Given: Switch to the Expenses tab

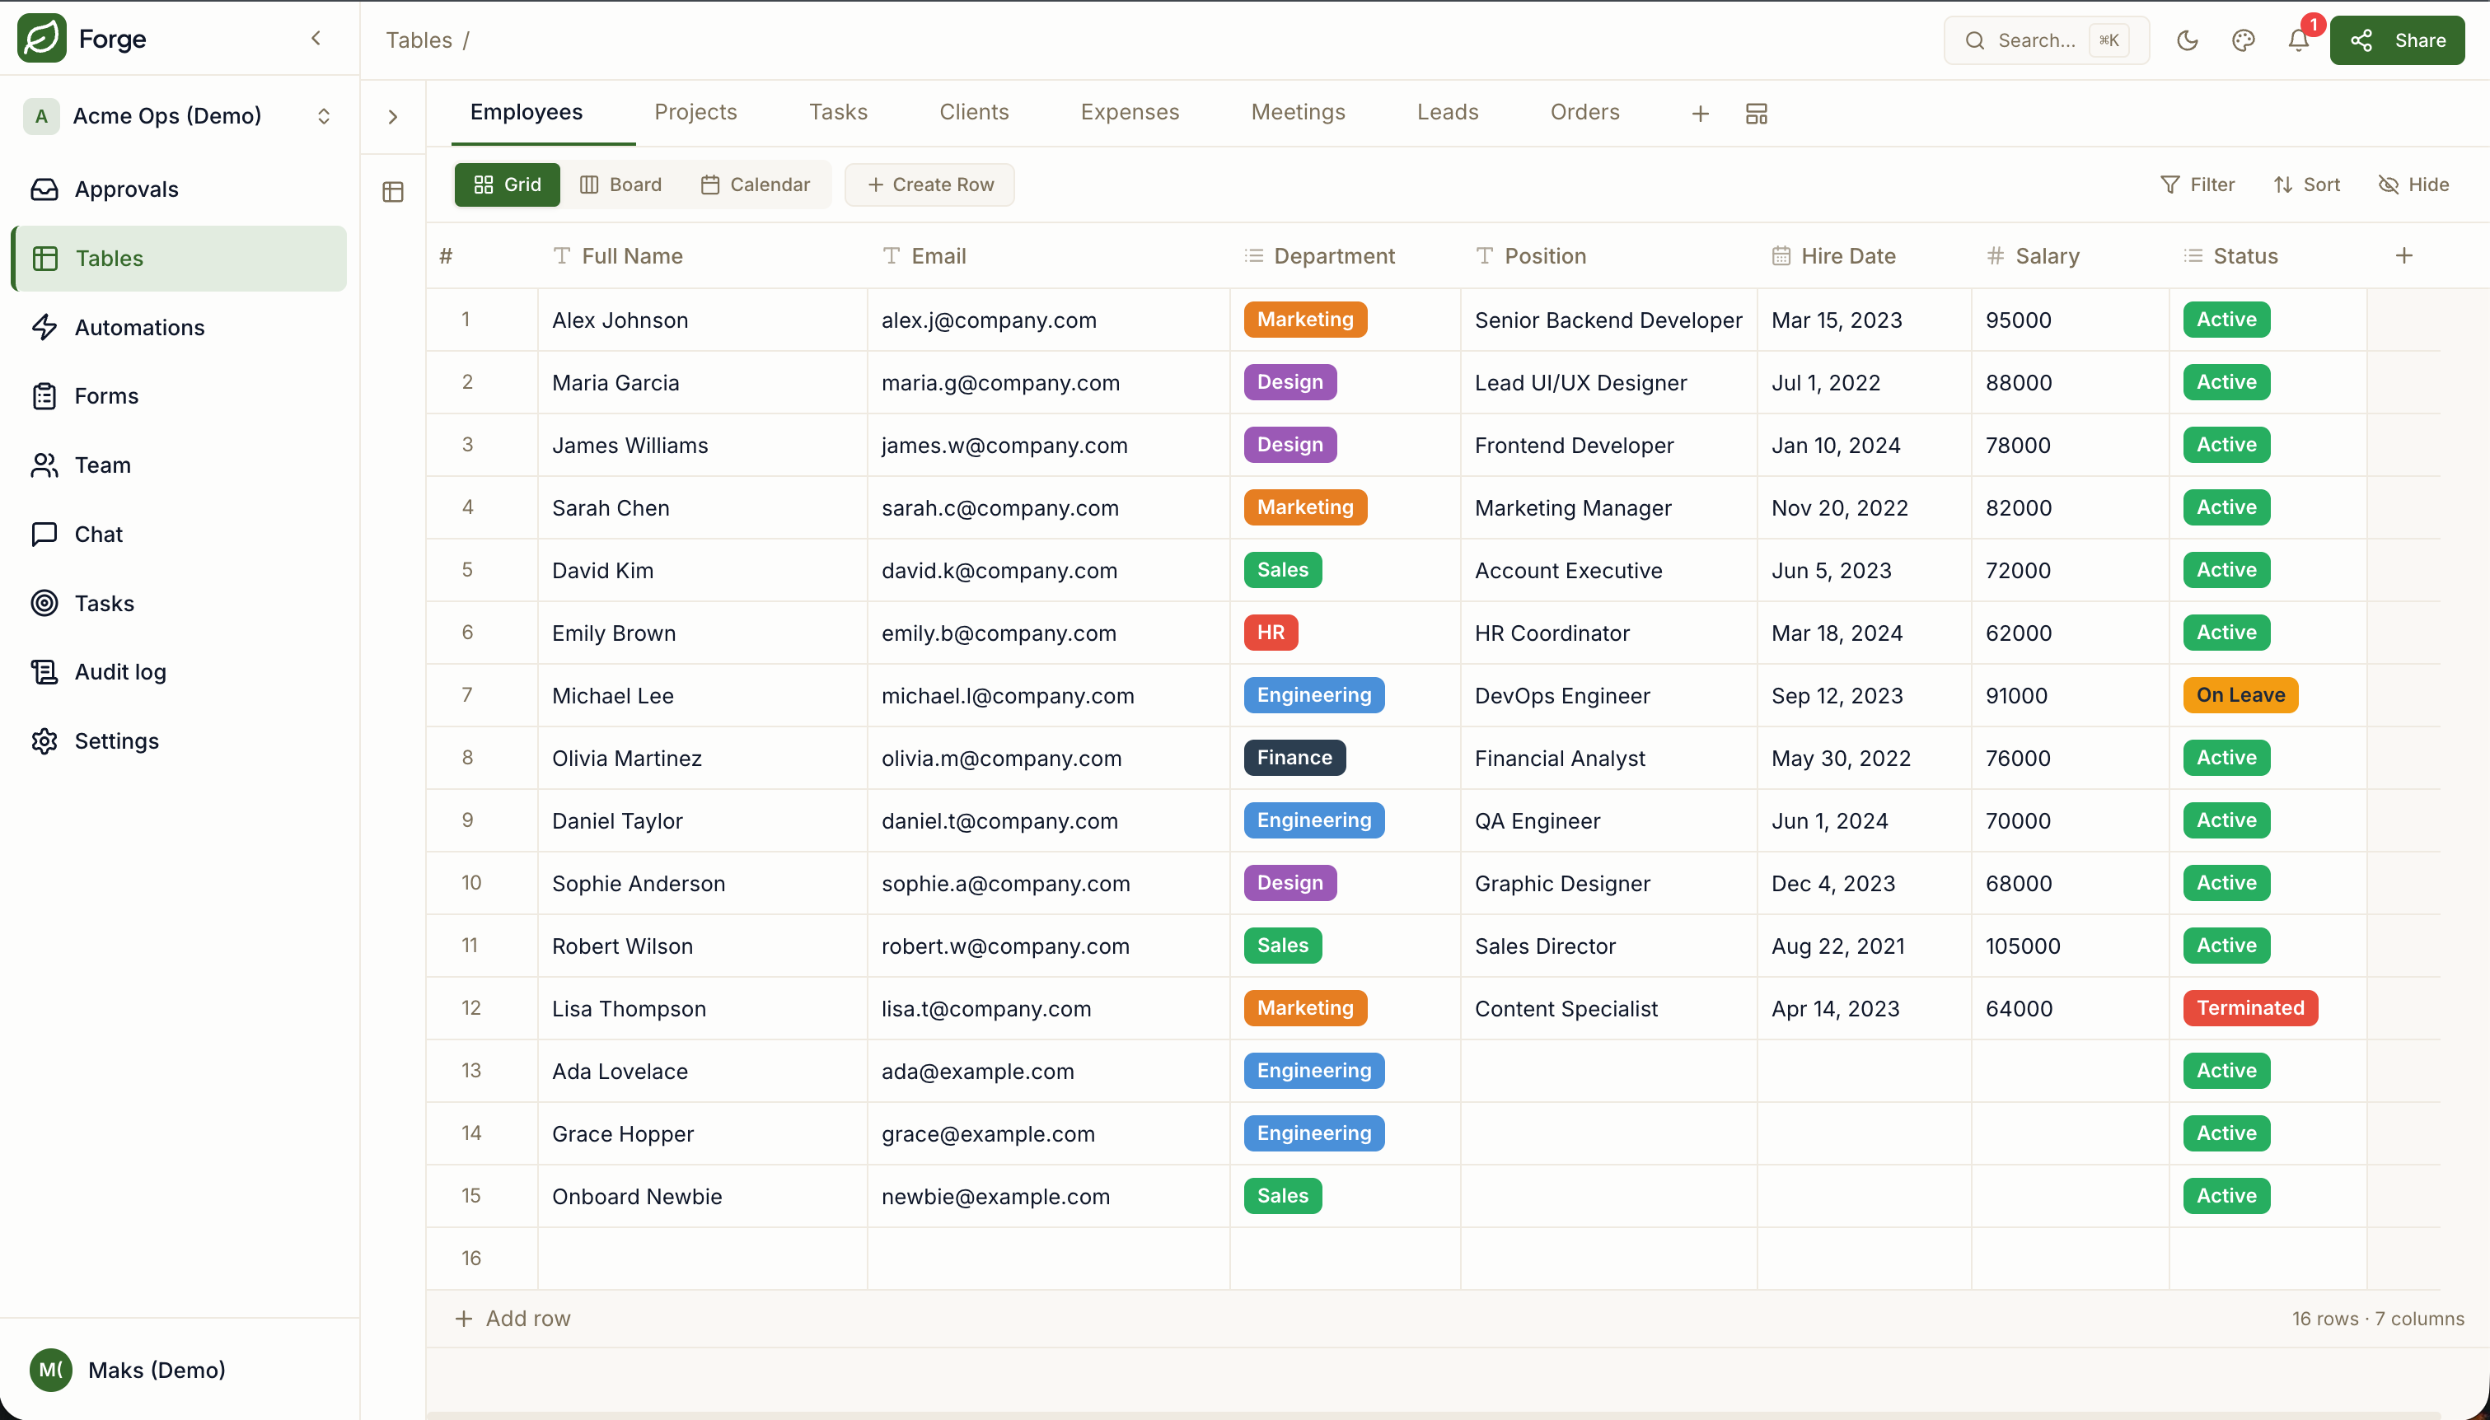Looking at the screenshot, I should coord(1130,112).
